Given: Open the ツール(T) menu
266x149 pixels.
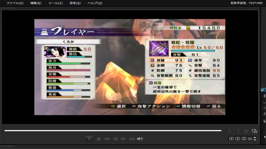Looking at the screenshot, I should click(x=55, y=3).
